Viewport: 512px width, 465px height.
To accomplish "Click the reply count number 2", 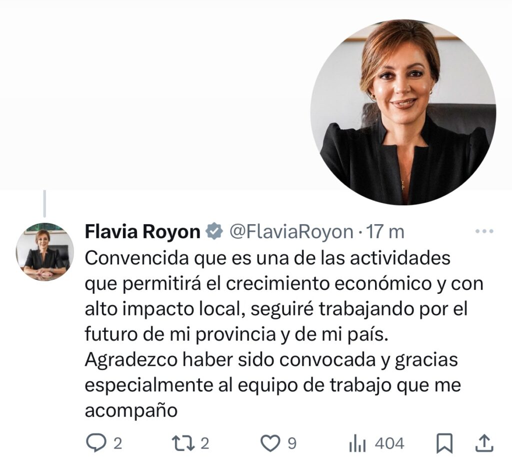I will [x=118, y=444].
